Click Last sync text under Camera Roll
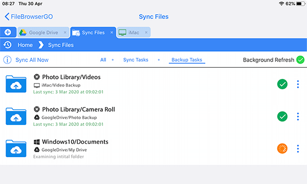 [68, 124]
